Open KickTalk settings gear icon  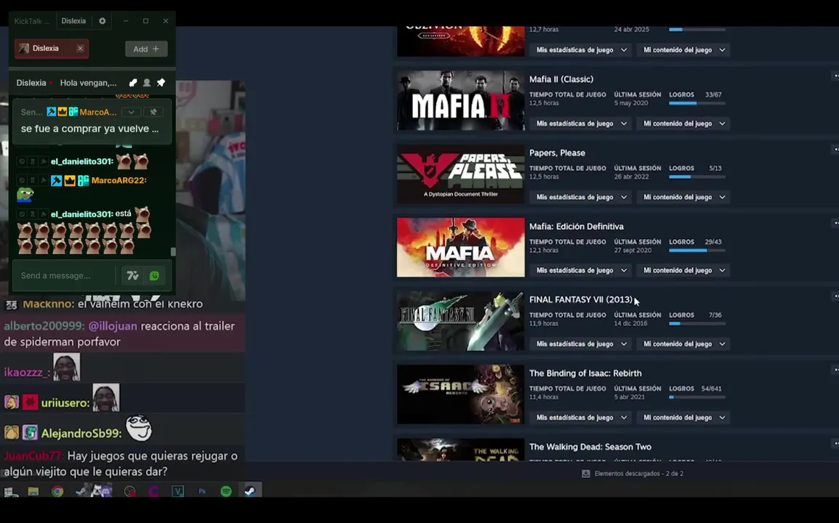[x=103, y=21]
